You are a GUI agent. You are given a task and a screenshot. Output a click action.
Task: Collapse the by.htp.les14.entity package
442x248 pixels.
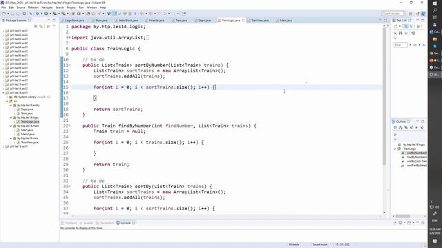tap(11, 105)
